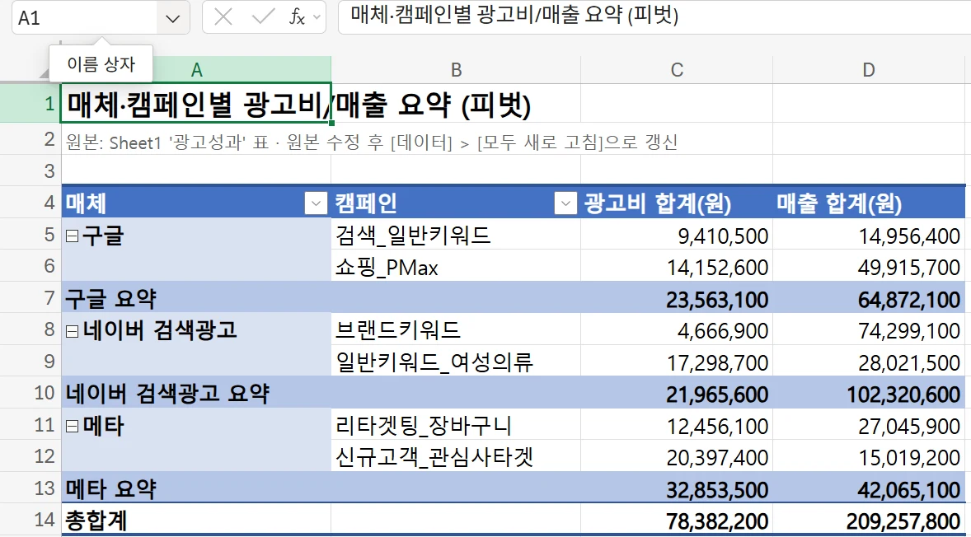Viewport: 971px width, 537px height.
Task: Open the insert function fx button
Action: 298,17
